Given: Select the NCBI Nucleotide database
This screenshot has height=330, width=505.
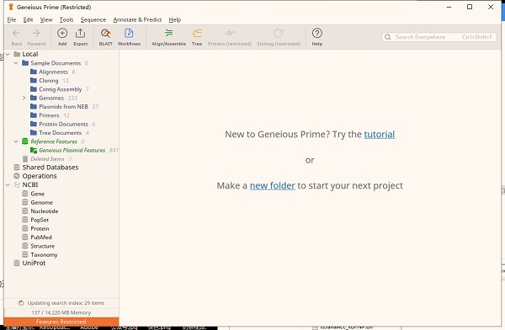Looking at the screenshot, I should 44,211.
